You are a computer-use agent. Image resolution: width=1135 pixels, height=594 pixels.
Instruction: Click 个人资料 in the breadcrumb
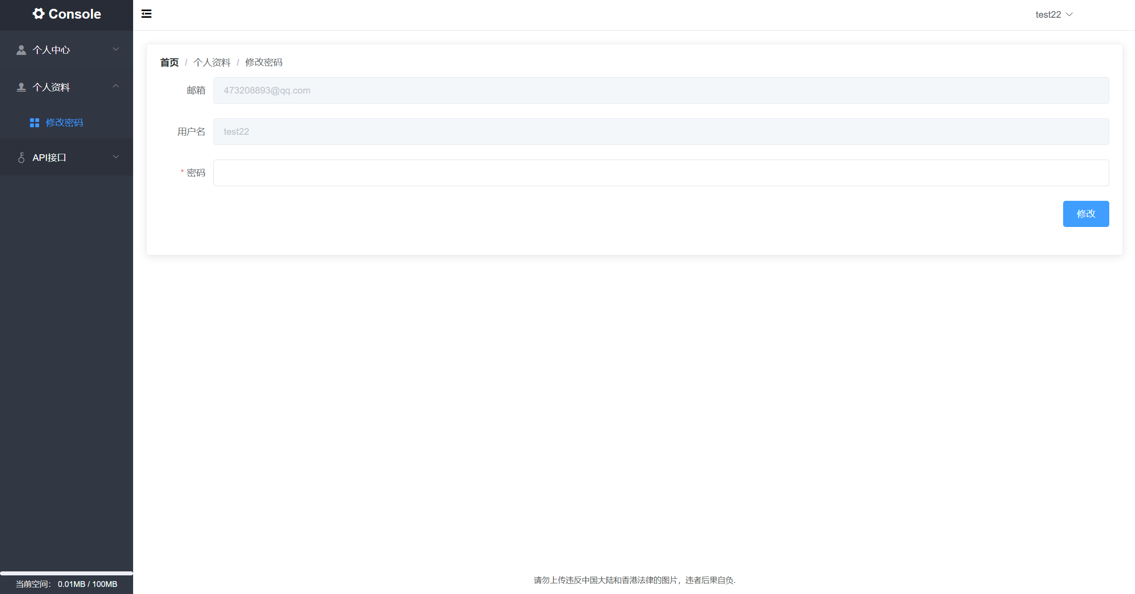pos(212,63)
